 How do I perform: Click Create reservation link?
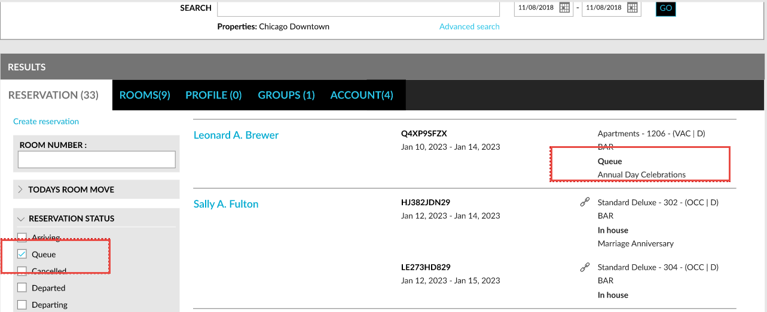[x=46, y=121]
